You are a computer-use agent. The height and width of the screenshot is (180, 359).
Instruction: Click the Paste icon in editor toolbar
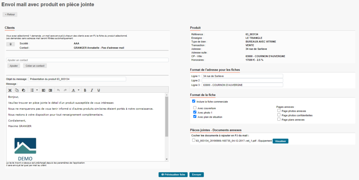pyautogui.click(x=23, y=90)
